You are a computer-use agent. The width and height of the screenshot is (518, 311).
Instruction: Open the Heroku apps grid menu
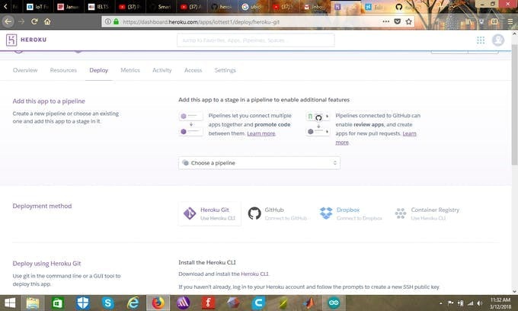click(x=481, y=40)
